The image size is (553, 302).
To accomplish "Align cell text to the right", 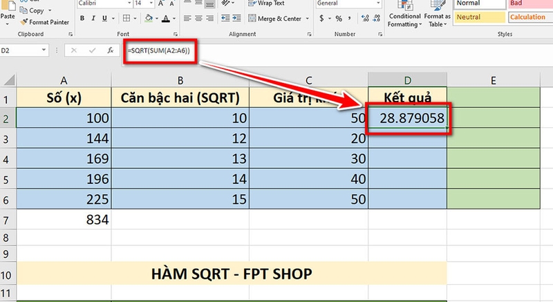I will [x=210, y=19].
